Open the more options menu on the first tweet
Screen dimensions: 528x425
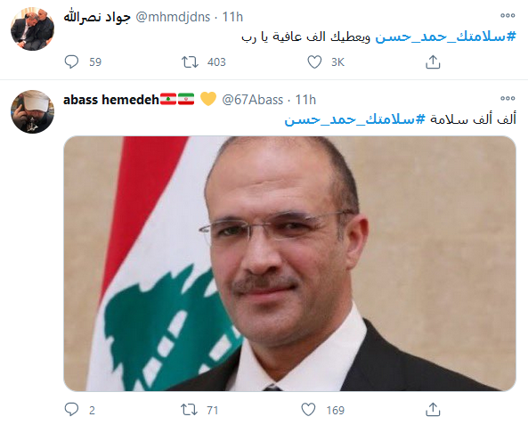pos(508,15)
